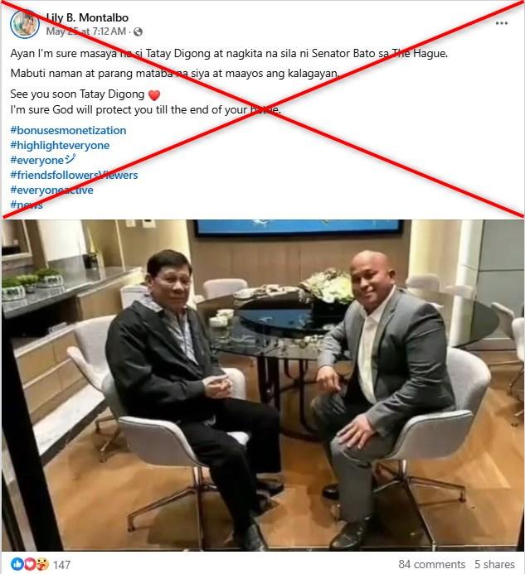Open the #news hashtag

pos(27,205)
